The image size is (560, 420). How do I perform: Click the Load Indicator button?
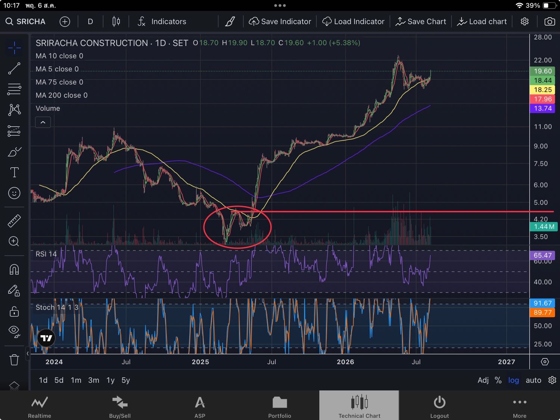353,22
